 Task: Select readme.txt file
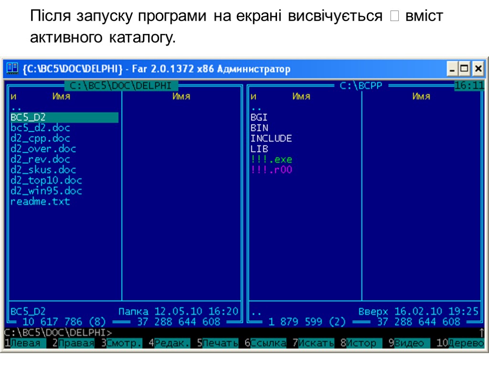coord(40,202)
